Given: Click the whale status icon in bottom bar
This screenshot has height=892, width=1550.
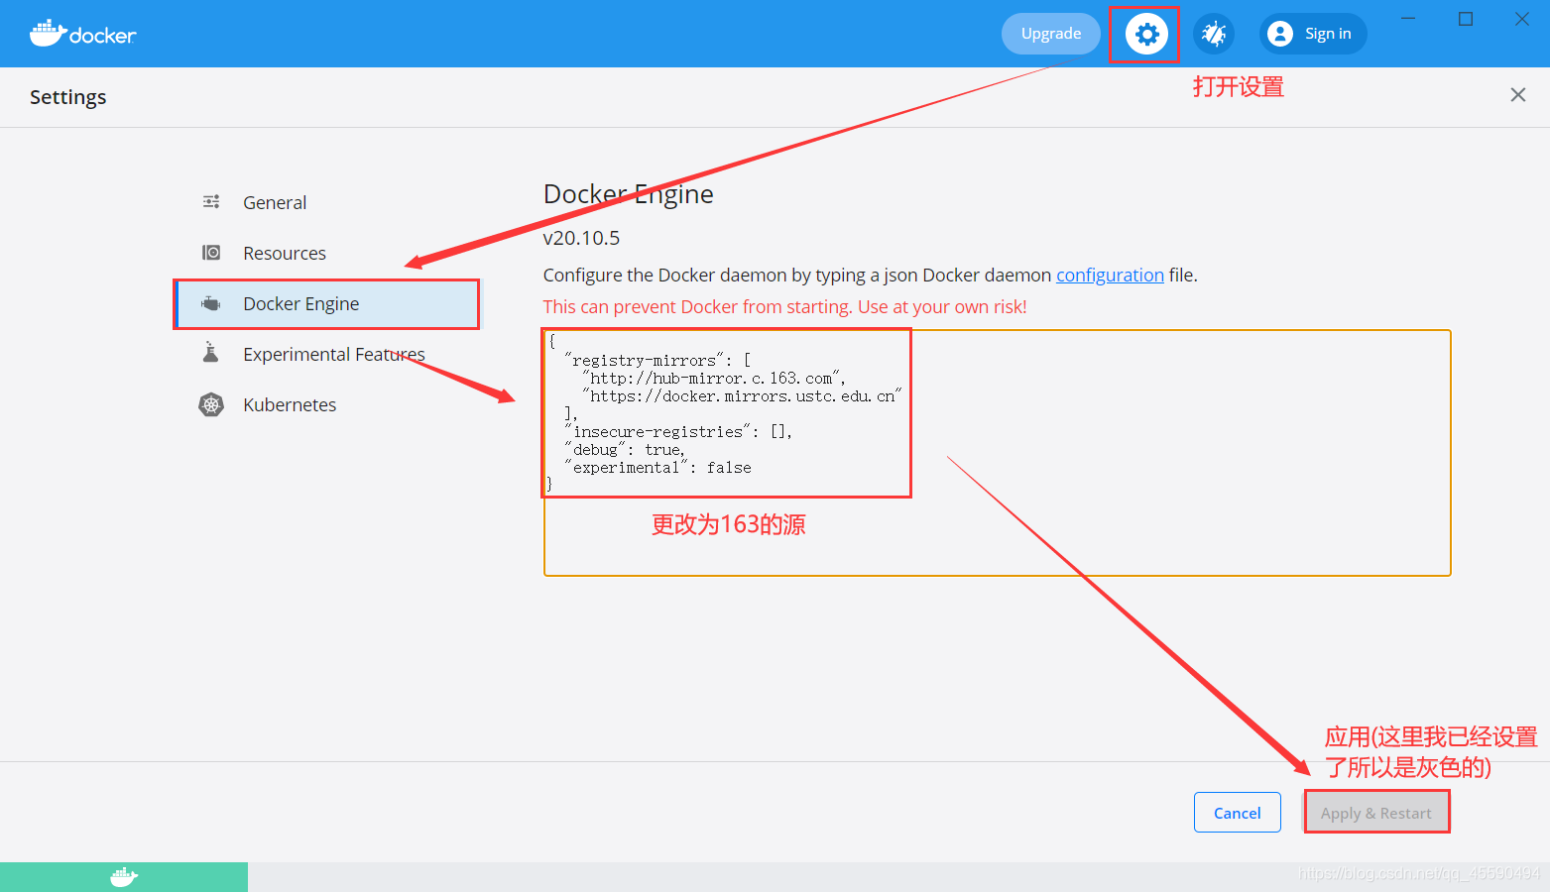Looking at the screenshot, I should point(124,877).
